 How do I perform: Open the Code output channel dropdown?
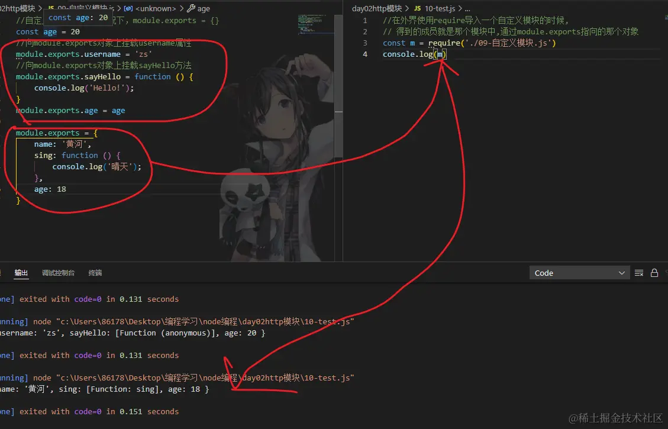tap(579, 273)
